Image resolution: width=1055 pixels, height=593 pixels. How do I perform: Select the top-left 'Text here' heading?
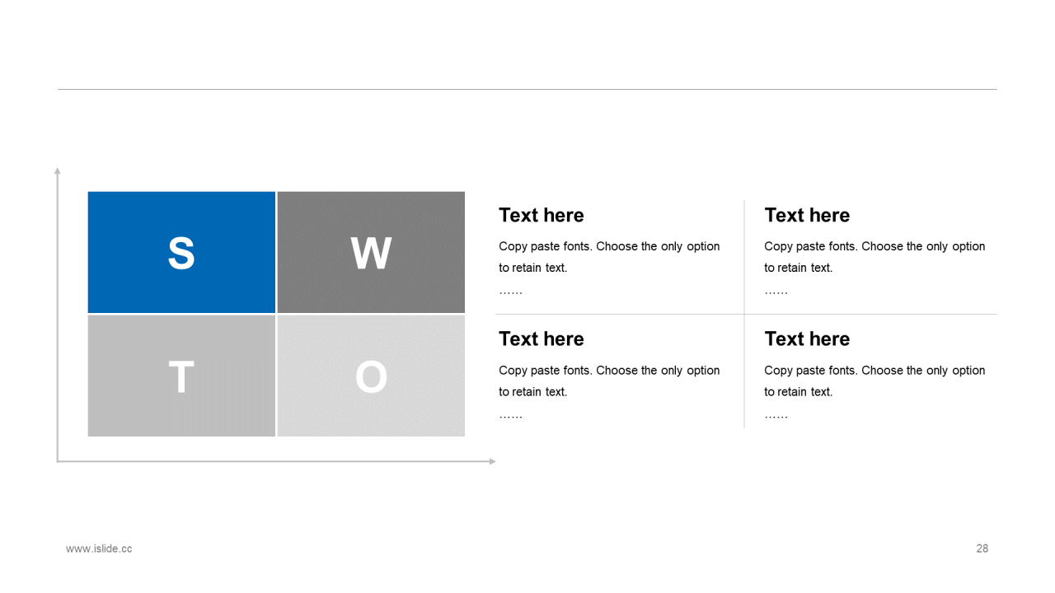point(541,215)
